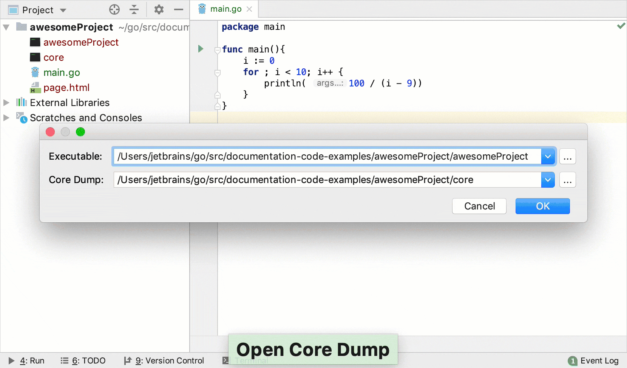Open page.html from the project tree
Viewport: 627px width, 368px height.
click(x=66, y=87)
